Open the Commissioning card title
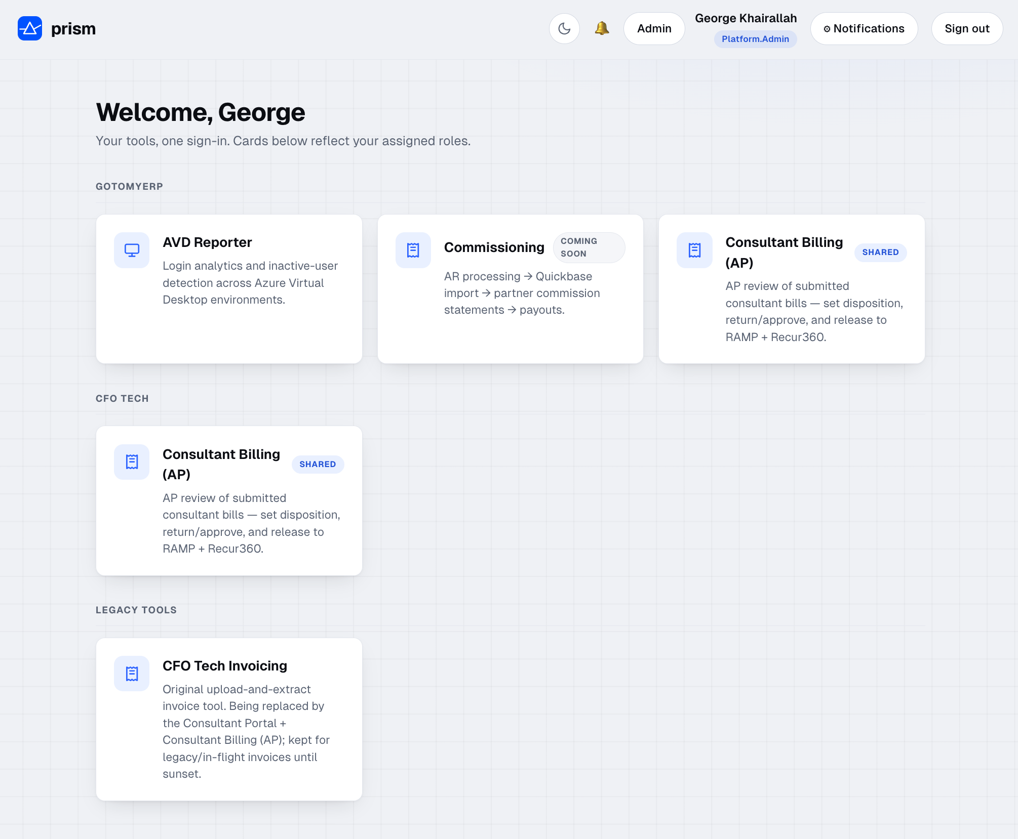1018x839 pixels. 494,247
